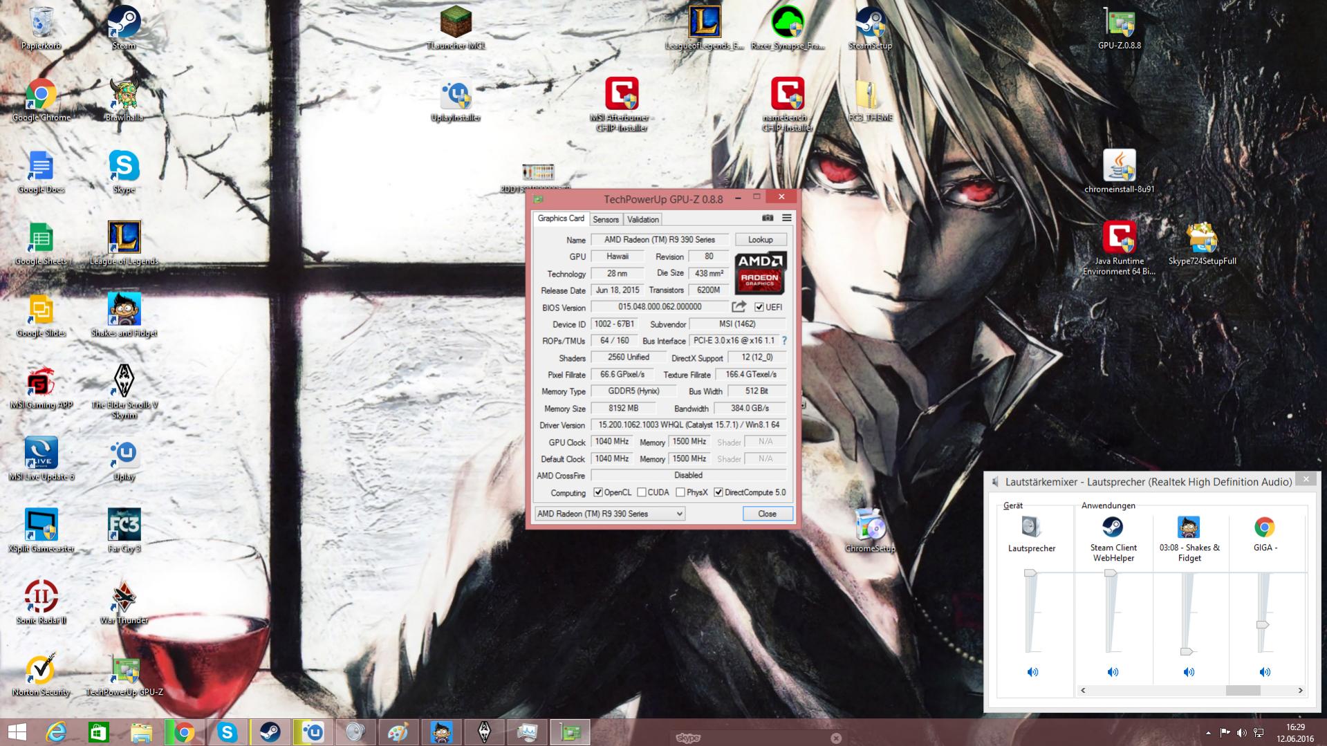Open the Brawlhalla desktop icon
The width and height of the screenshot is (1327, 746).
click(x=124, y=100)
